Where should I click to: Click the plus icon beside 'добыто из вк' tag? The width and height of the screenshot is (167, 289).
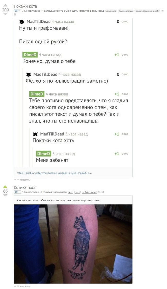pos(102,192)
